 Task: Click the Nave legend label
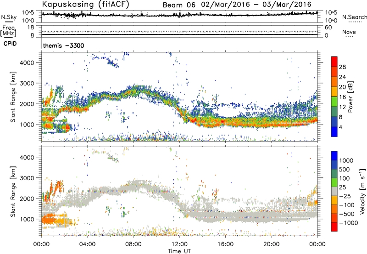[349, 32]
